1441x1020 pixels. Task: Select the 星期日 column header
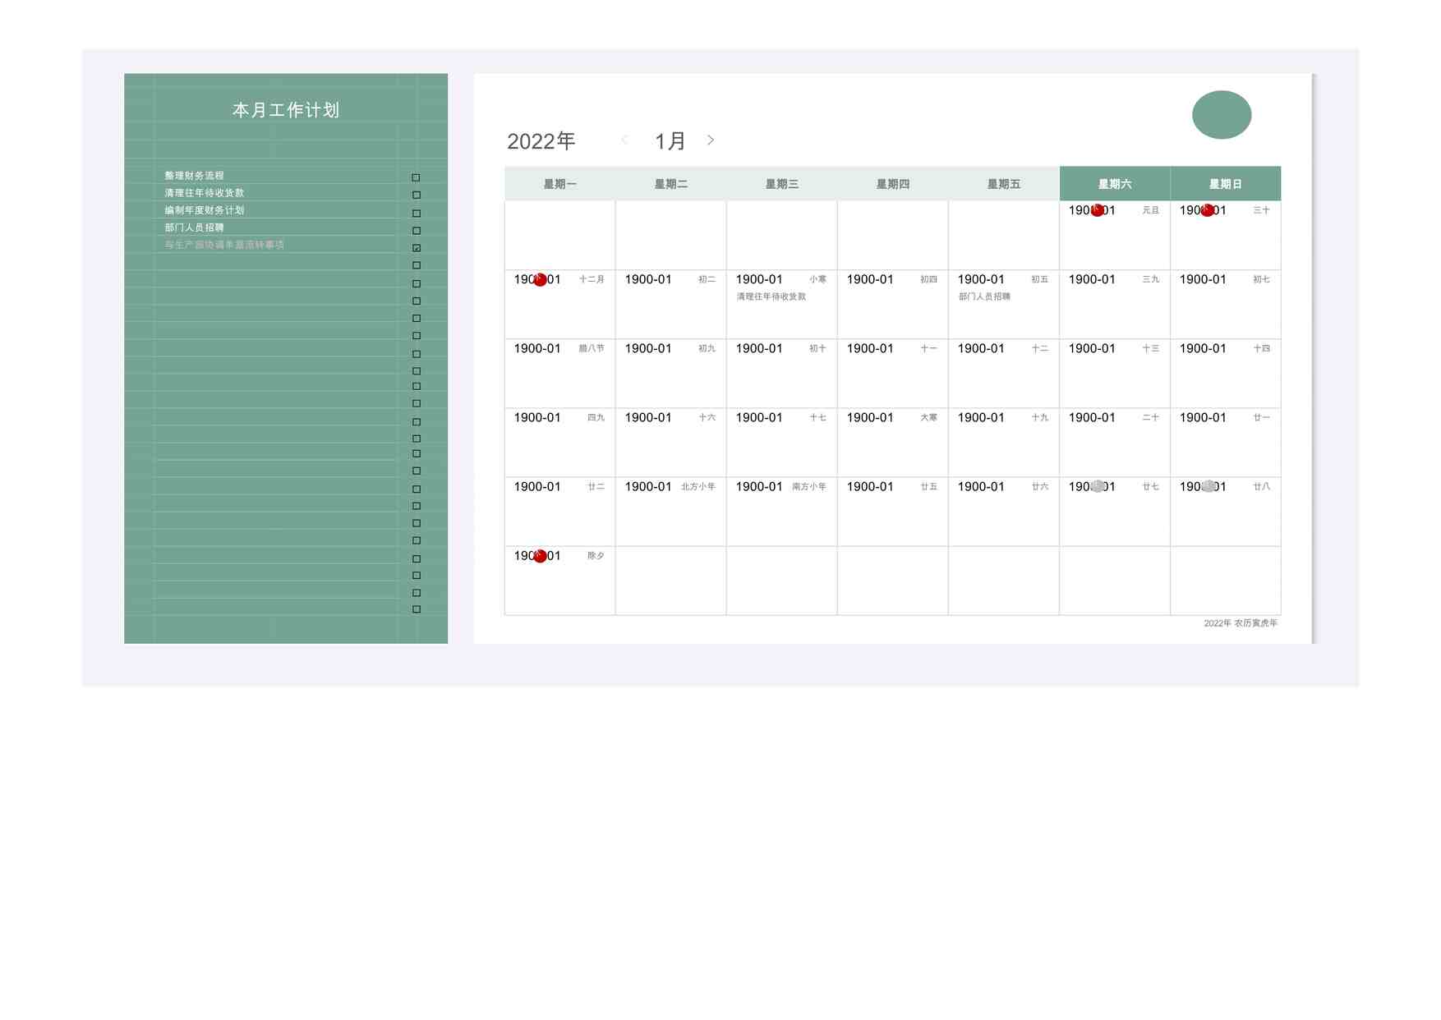(x=1226, y=184)
